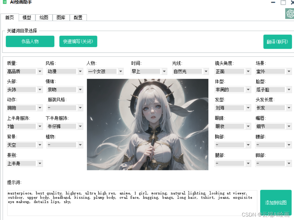Minimize the AI绘画助手 window
Screen dimensions: 294x220
(x=273, y=3)
